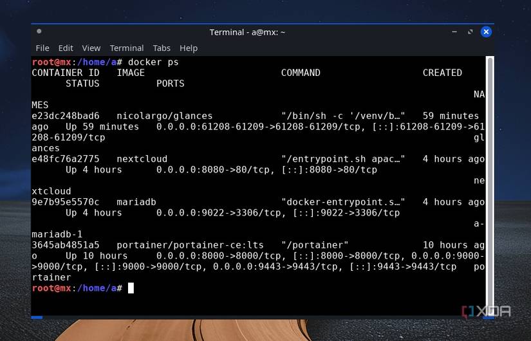Click the portainer/portainer-ce:lts image name

click(x=190, y=245)
